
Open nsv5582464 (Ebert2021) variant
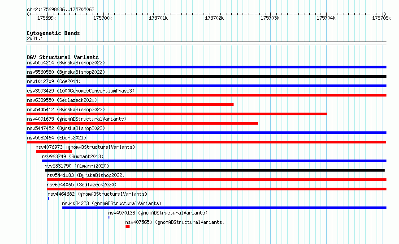click(x=56, y=138)
